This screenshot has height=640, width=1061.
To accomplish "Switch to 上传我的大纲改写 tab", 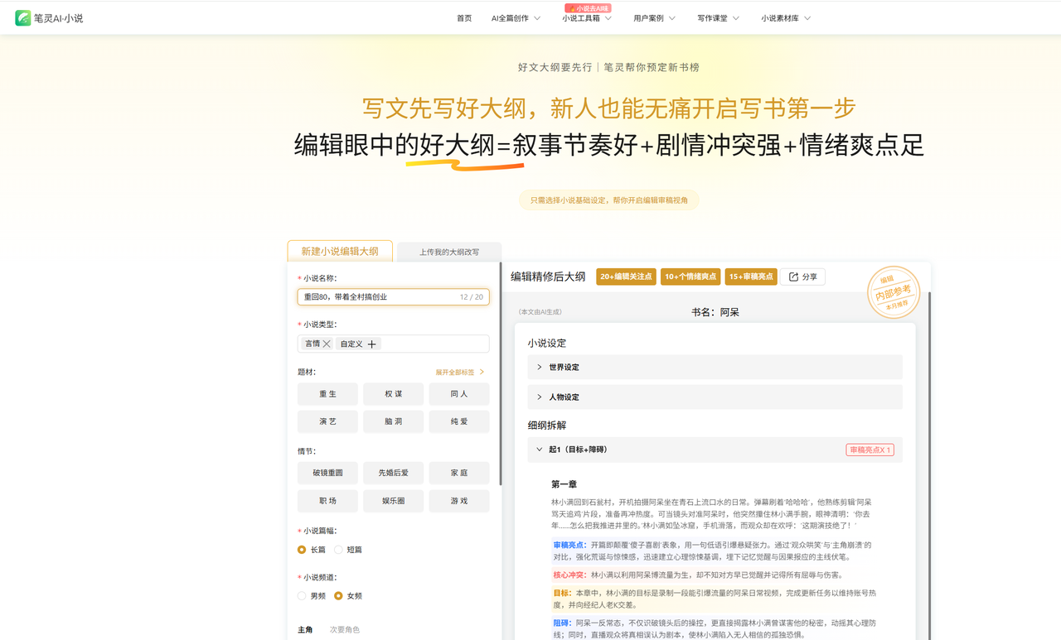I will click(x=449, y=252).
